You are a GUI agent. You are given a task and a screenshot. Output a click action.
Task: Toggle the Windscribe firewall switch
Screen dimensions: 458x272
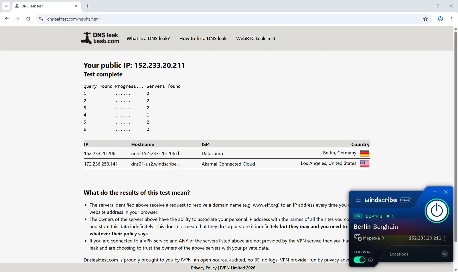click(x=360, y=260)
